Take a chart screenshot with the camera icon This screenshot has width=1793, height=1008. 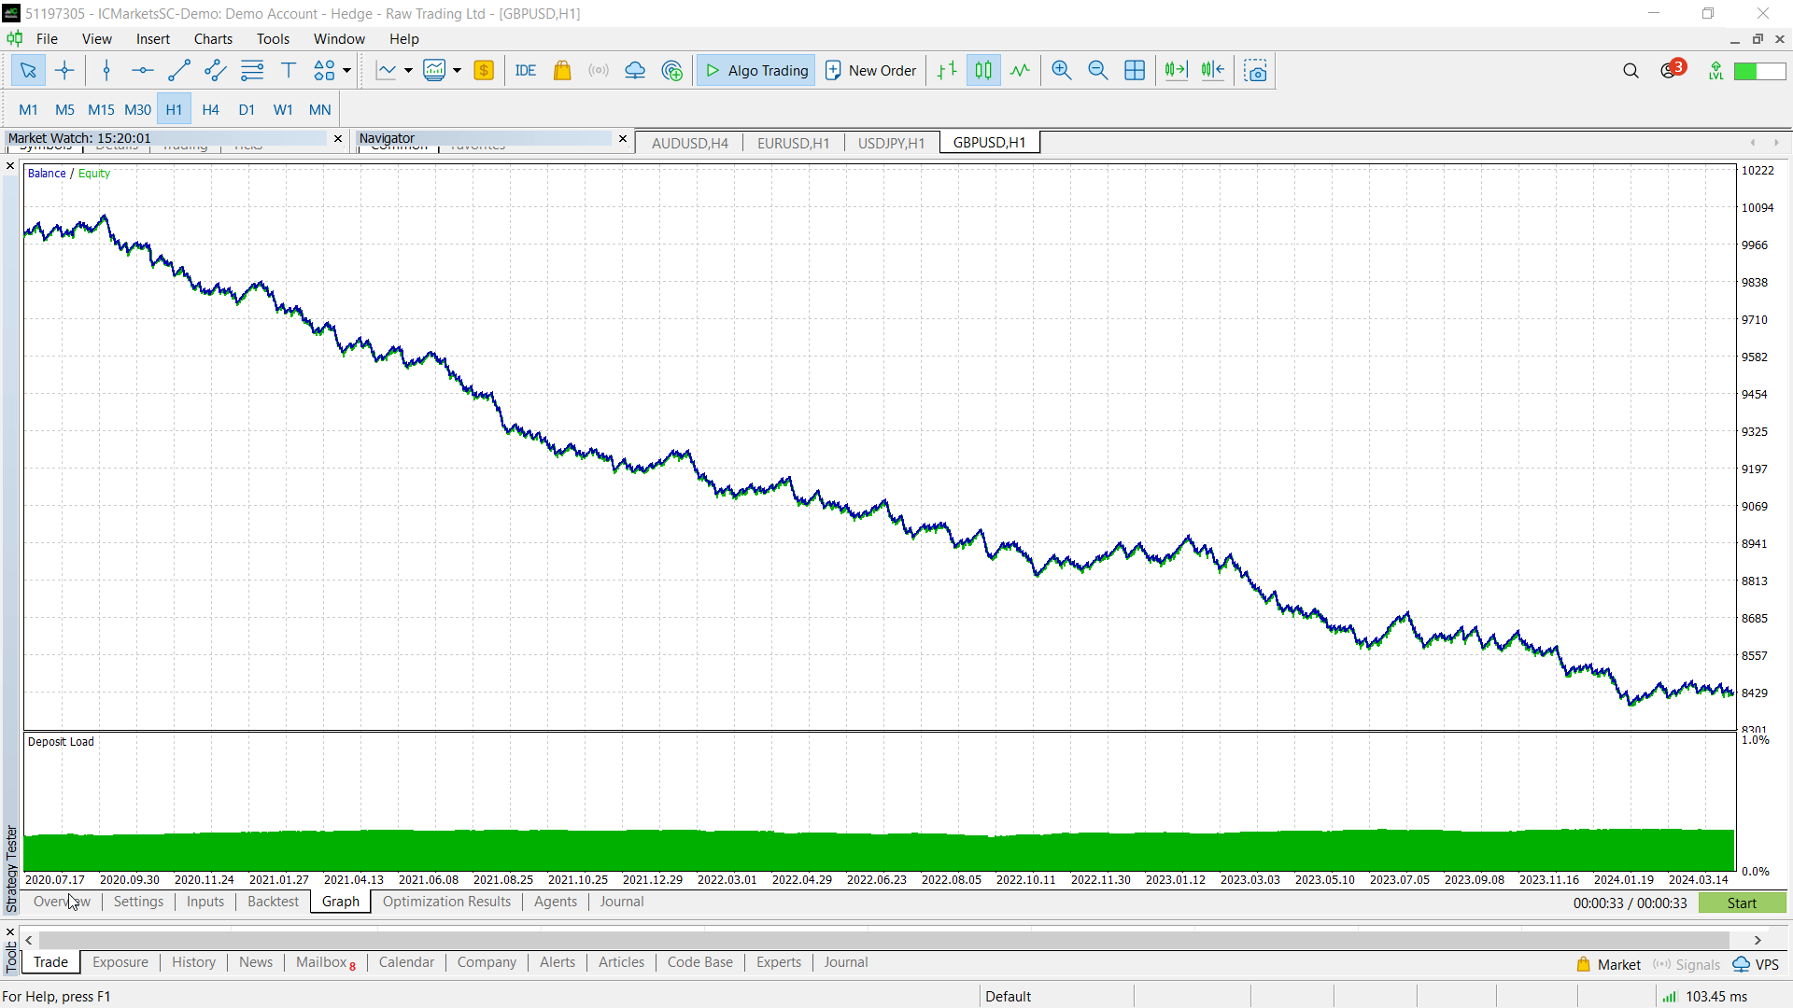pos(1254,70)
